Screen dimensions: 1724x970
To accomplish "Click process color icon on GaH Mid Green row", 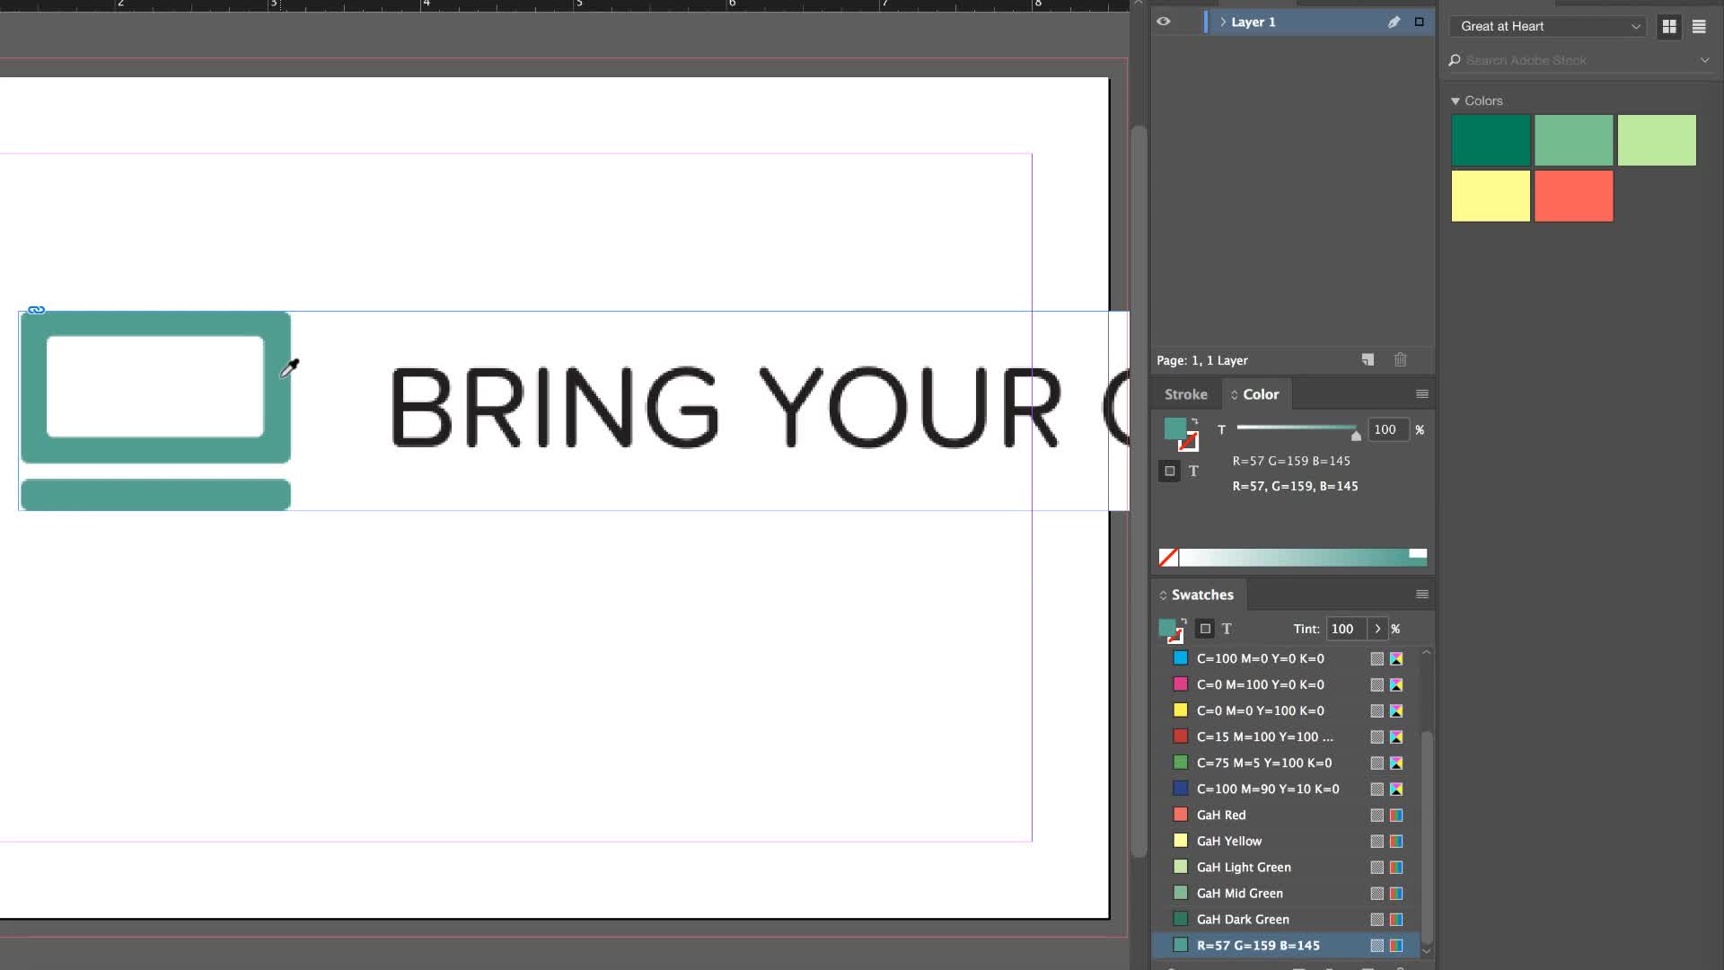I will coord(1377,893).
